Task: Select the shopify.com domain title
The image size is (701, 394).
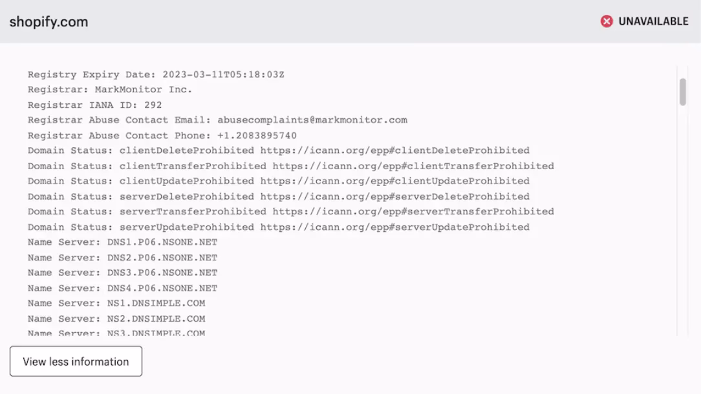Action: point(49,21)
